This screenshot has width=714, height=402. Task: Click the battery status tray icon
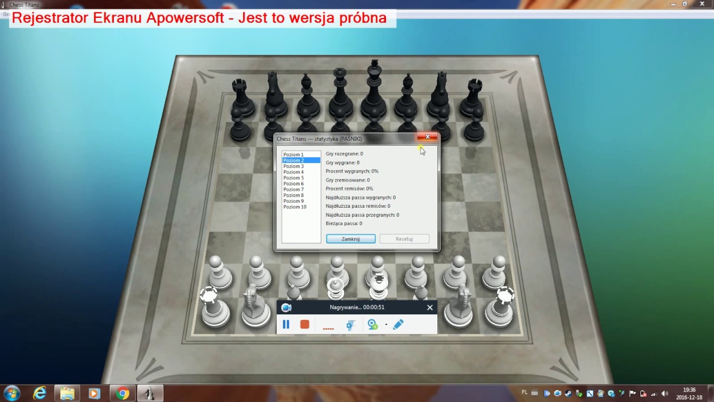click(x=644, y=394)
